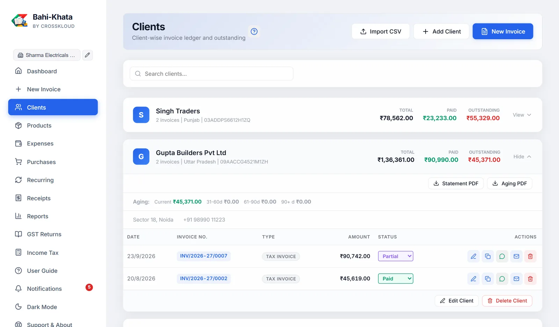Open Recurring invoices page
559x327 pixels.
(53, 180)
